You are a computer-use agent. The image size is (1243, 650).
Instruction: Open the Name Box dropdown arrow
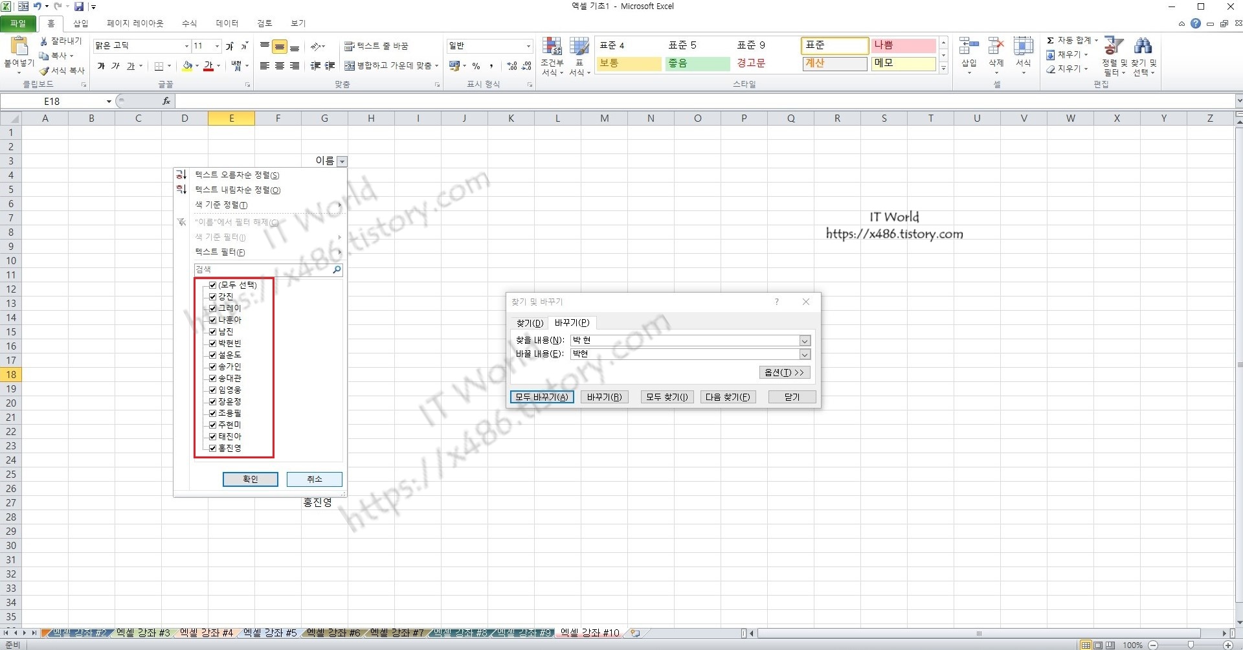(x=109, y=101)
